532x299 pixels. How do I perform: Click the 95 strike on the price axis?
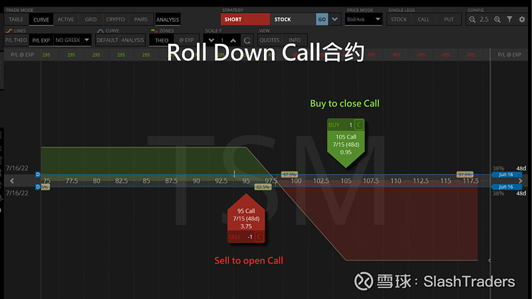246,181
